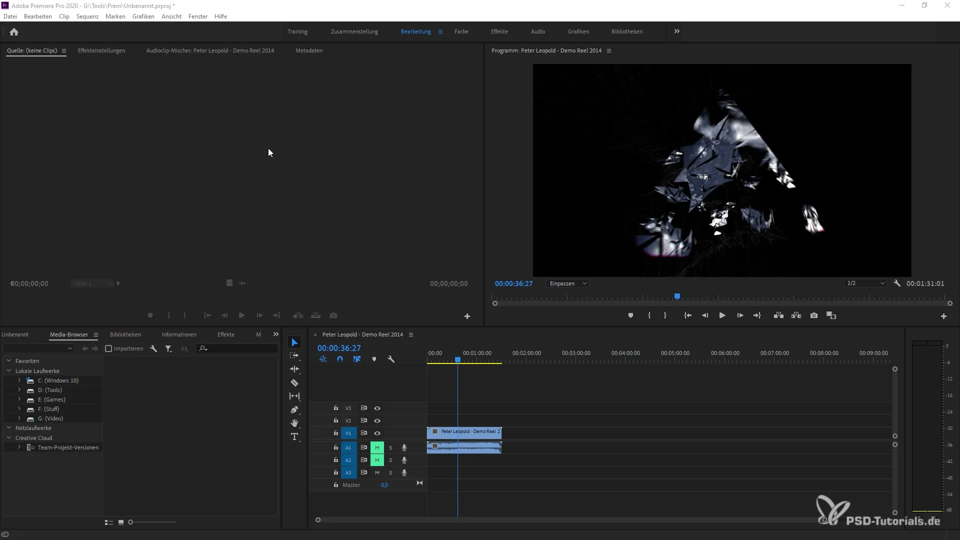Click the Master volume value 0,0
The width and height of the screenshot is (960, 540).
point(384,485)
